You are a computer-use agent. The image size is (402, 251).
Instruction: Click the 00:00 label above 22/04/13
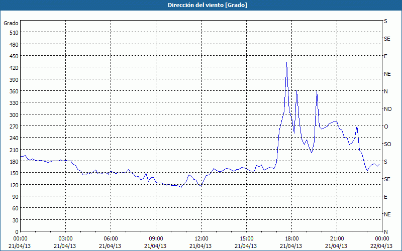[382, 239]
